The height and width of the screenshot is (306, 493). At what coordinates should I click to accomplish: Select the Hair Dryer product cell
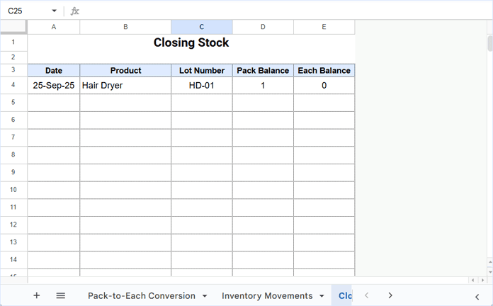point(125,85)
